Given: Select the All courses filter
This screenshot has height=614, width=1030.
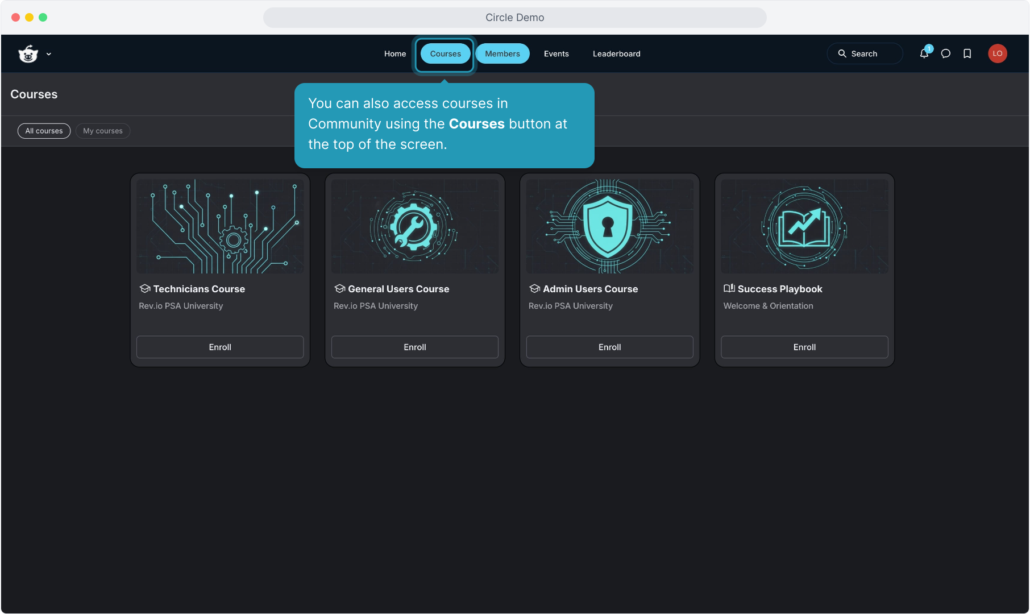Looking at the screenshot, I should point(44,131).
